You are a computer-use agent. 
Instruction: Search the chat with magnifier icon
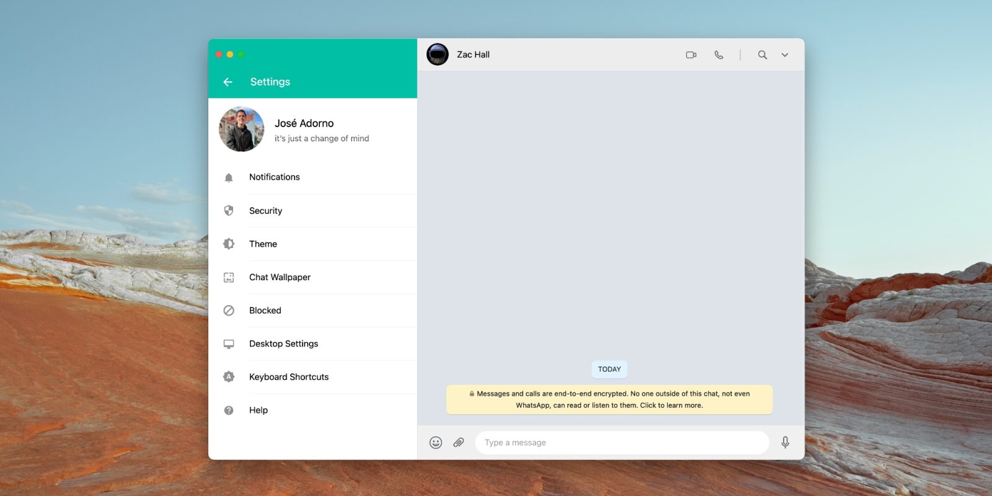click(x=762, y=55)
